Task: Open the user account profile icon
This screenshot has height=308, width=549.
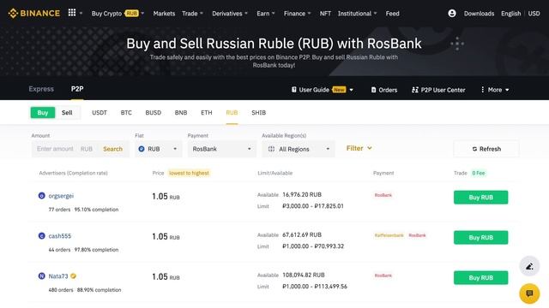Action: [x=452, y=14]
